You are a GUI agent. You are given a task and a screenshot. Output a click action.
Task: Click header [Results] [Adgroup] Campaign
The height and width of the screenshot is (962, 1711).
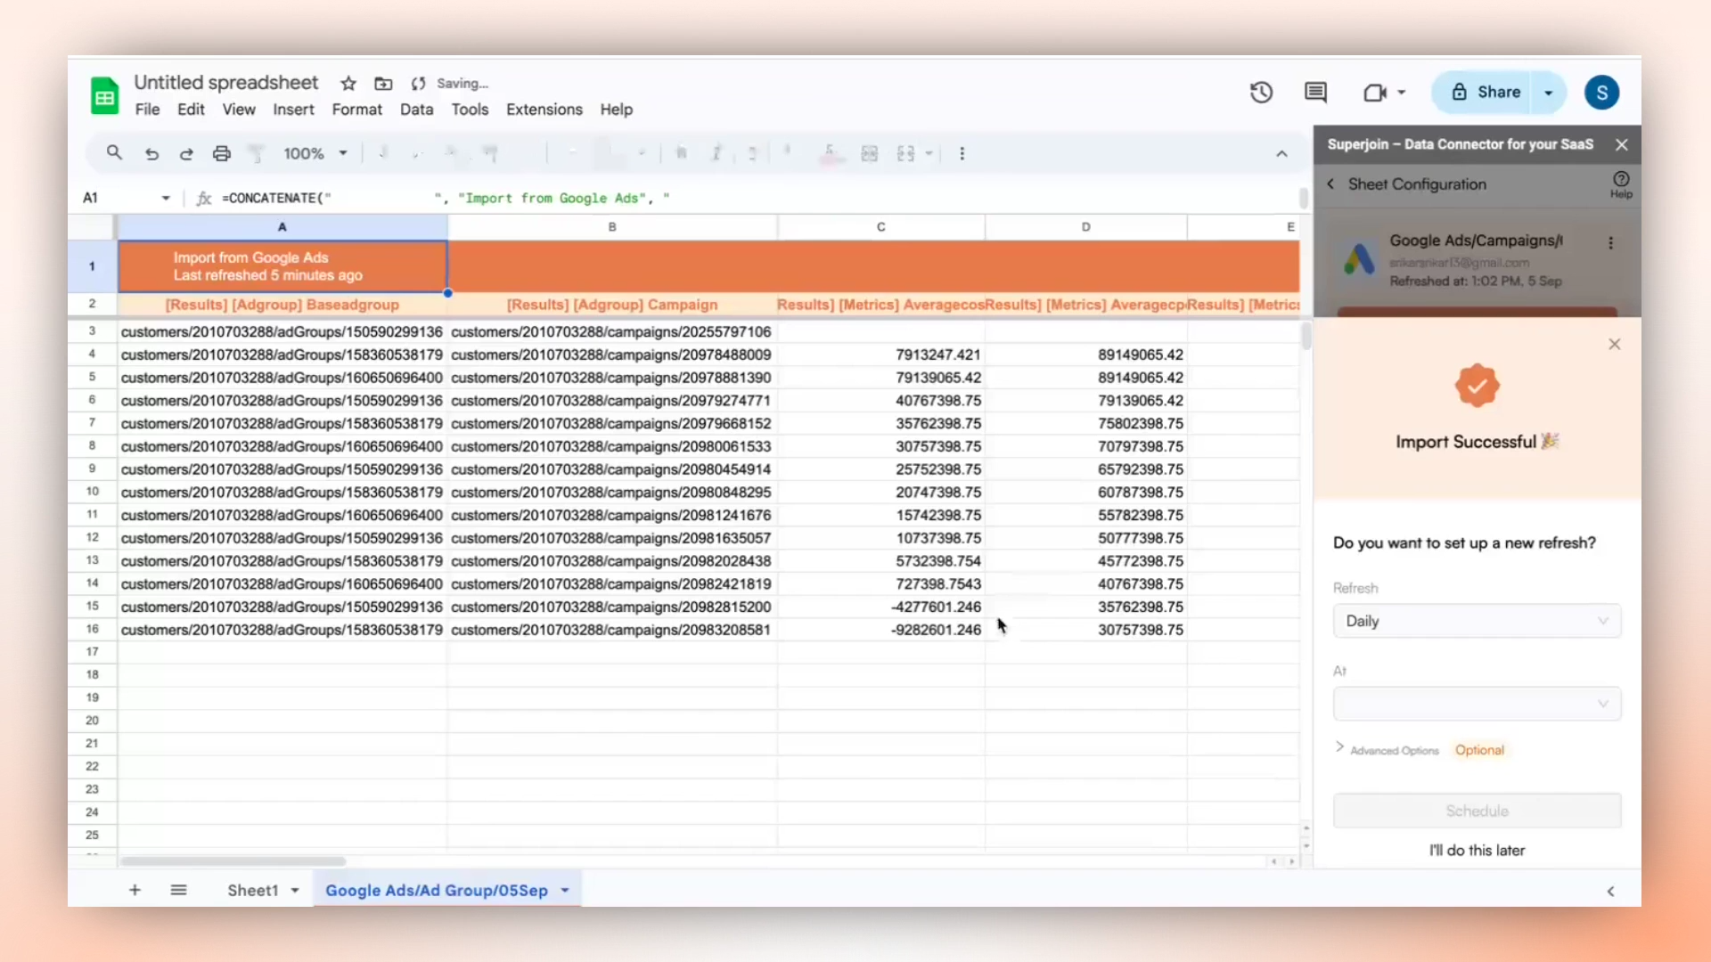click(612, 305)
